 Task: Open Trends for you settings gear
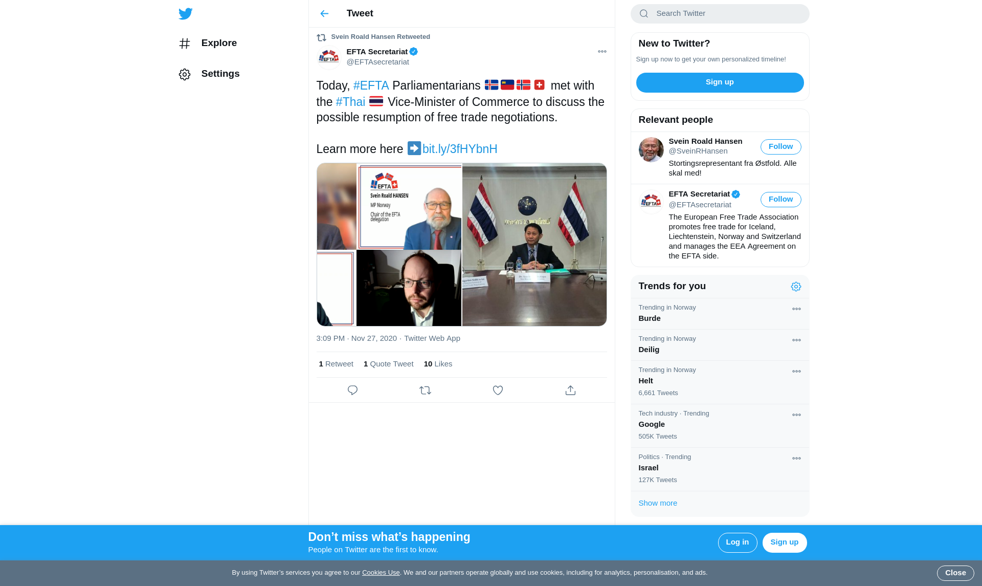(x=796, y=287)
